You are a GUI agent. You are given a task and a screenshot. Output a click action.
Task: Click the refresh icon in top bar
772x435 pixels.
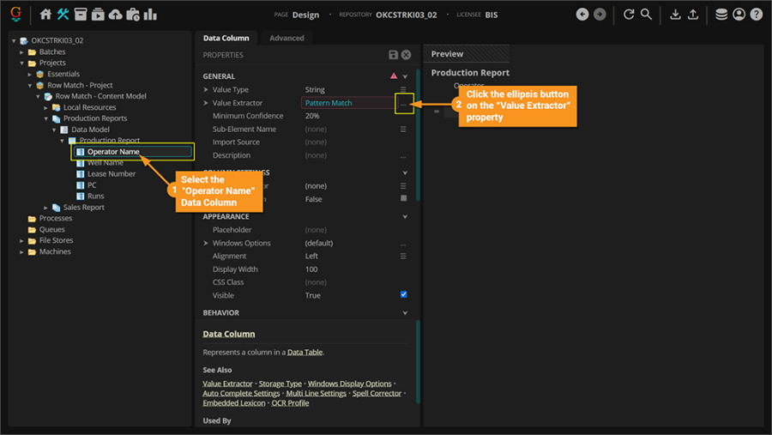click(x=629, y=15)
